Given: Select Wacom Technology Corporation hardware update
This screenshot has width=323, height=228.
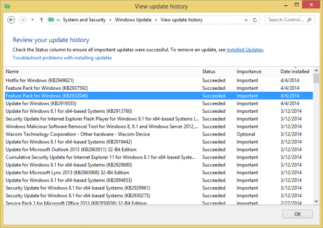Looking at the screenshot, I should pyautogui.click(x=158, y=134).
